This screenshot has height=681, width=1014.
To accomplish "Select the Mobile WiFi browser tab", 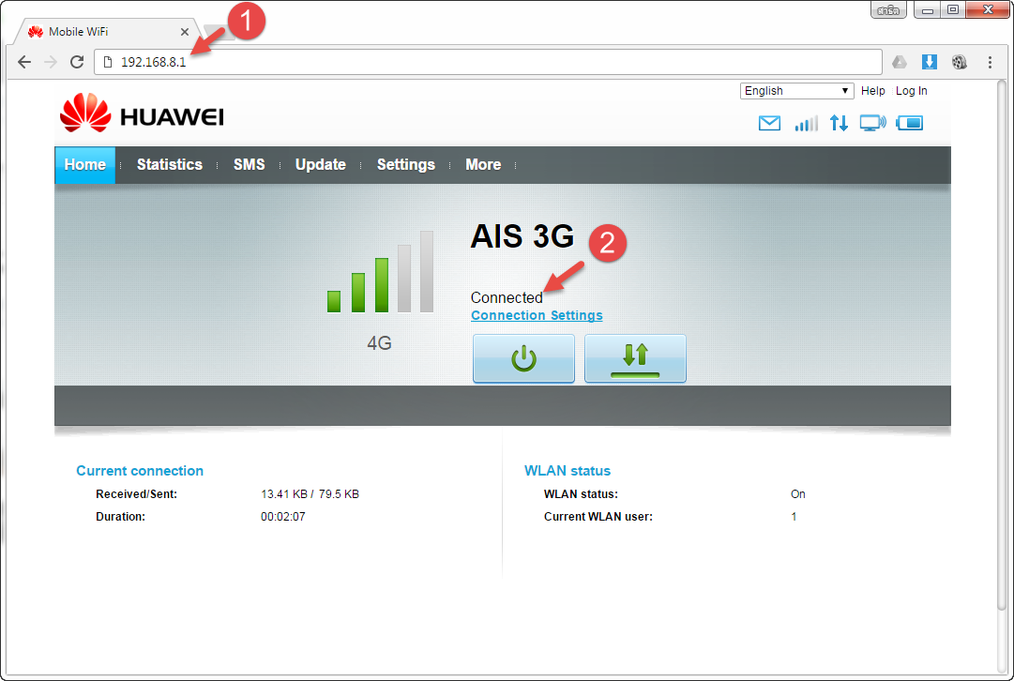I will (107, 32).
